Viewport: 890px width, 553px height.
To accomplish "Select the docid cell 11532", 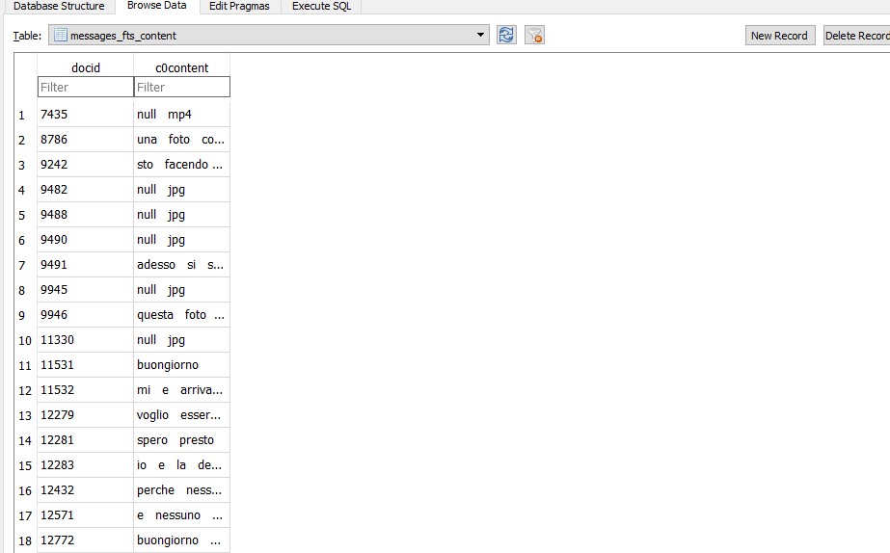I will [x=86, y=389].
